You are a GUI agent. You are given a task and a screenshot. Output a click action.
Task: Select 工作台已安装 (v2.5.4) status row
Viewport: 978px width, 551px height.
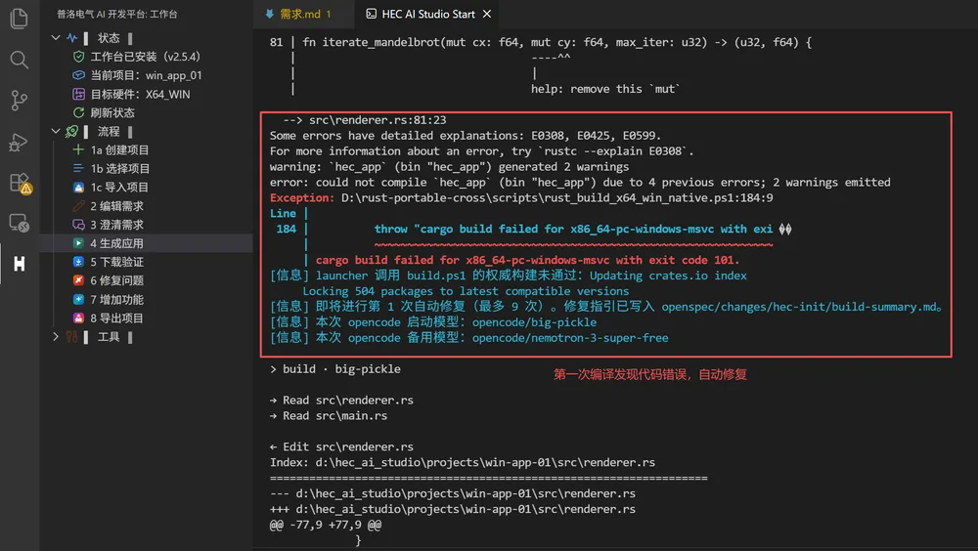147,57
